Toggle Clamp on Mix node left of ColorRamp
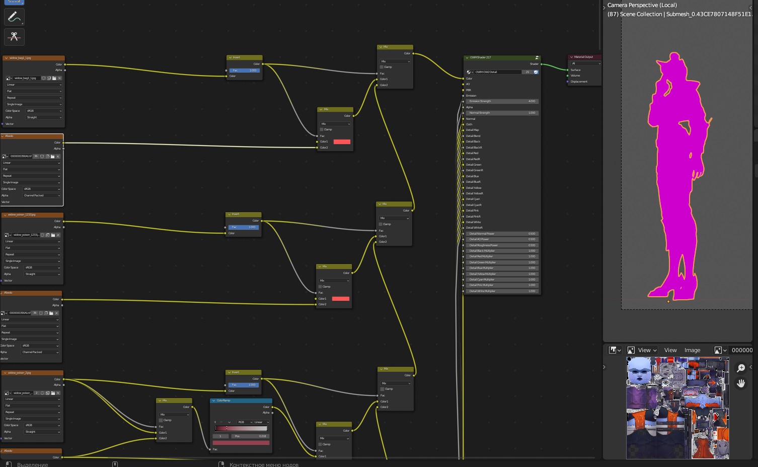 click(x=161, y=420)
